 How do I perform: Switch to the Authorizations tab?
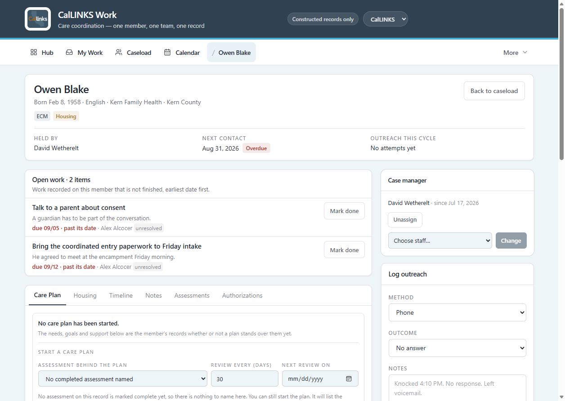click(x=242, y=295)
